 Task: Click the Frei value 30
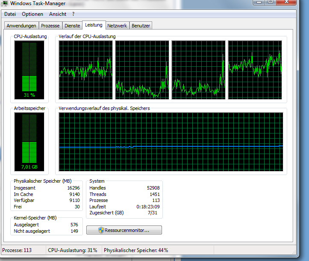(x=77, y=207)
